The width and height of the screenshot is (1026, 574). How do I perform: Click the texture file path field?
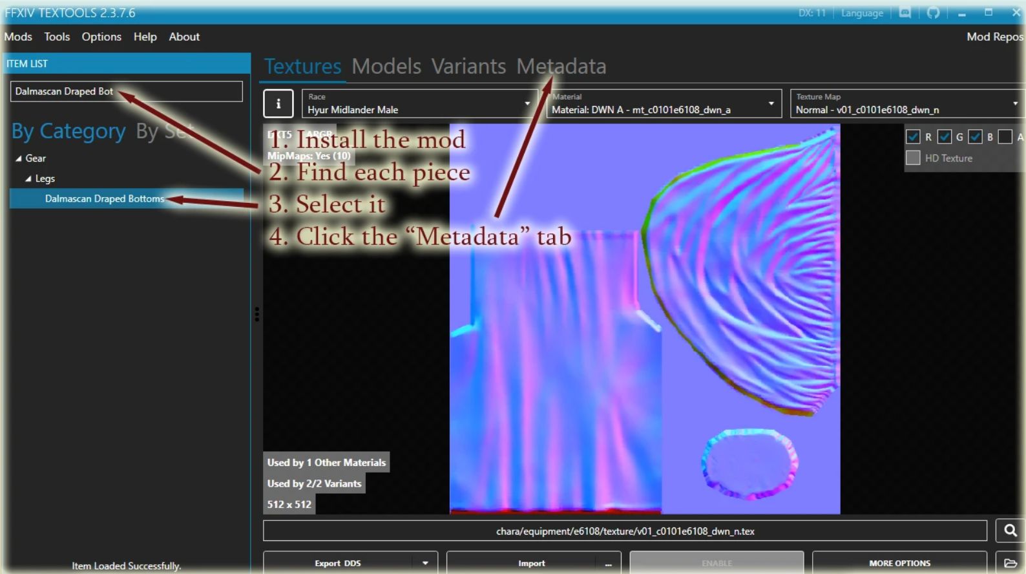pyautogui.click(x=625, y=531)
